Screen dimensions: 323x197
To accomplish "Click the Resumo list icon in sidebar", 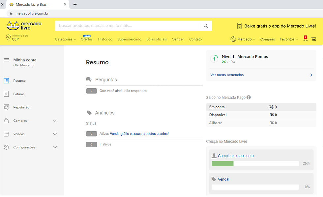I will (6, 81).
